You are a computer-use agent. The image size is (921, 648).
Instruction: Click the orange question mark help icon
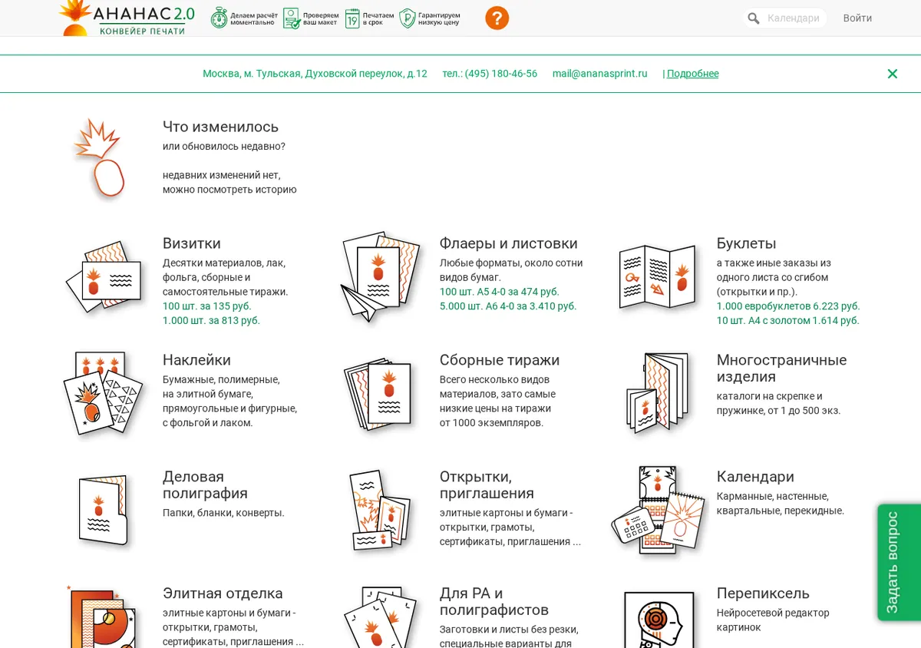pos(497,18)
